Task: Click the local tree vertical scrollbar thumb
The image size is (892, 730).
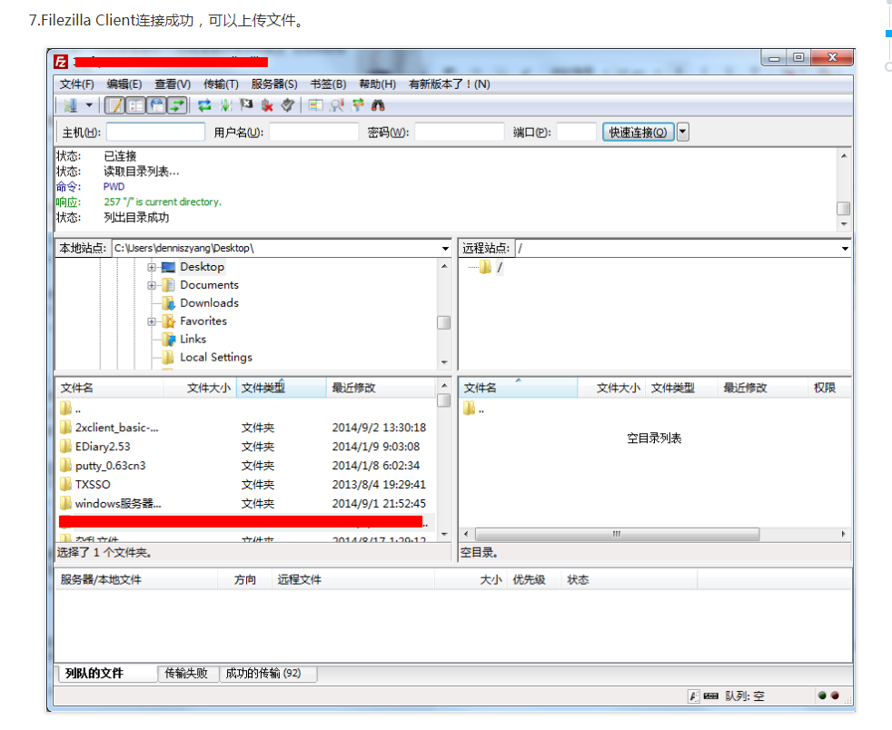Action: tap(443, 323)
